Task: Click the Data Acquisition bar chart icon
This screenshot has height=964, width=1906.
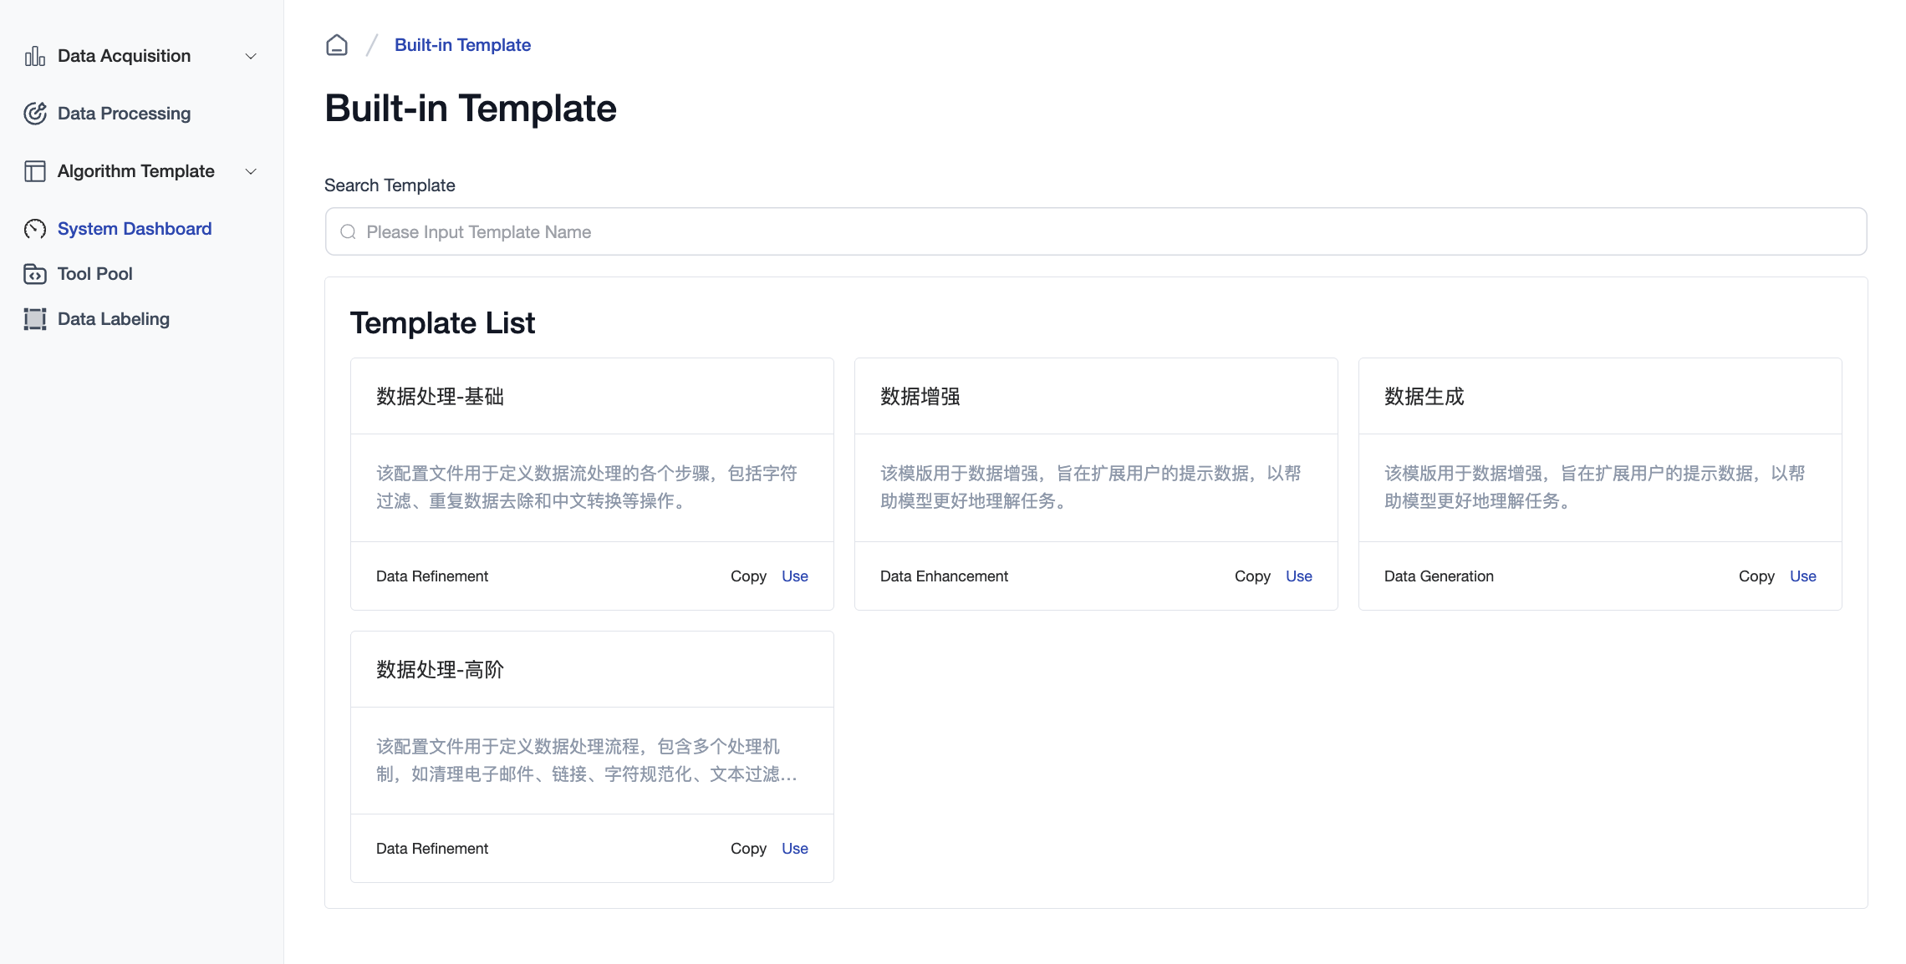Action: tap(34, 56)
